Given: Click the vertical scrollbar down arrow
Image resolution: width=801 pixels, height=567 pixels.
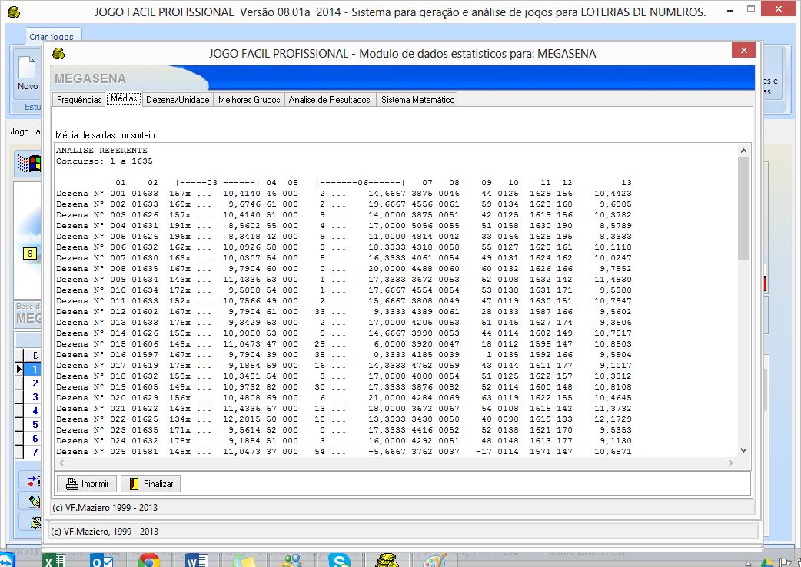Looking at the screenshot, I should 743,450.
